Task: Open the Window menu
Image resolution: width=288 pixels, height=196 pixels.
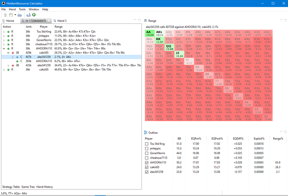Action: [x=34, y=9]
